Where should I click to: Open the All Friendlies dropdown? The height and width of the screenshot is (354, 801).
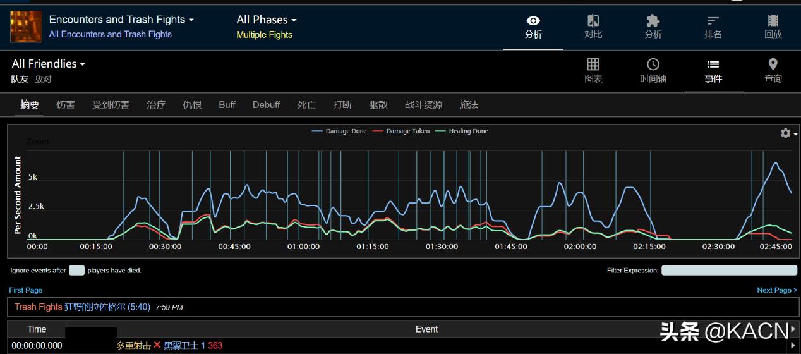coord(48,64)
